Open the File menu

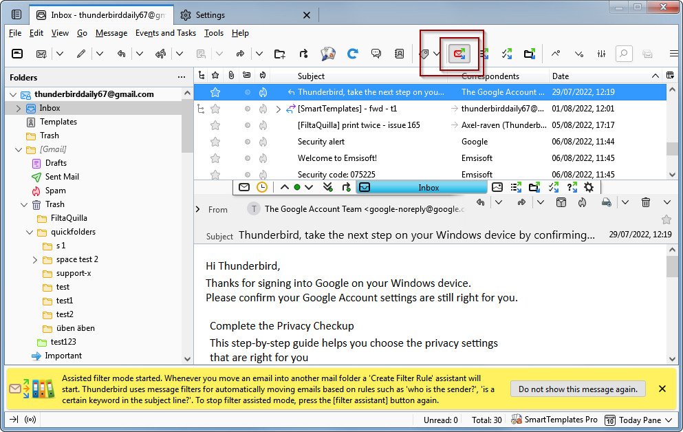click(x=15, y=33)
